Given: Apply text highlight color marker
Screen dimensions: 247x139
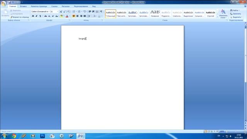Looking at the screenshot, I should tap(62, 16).
